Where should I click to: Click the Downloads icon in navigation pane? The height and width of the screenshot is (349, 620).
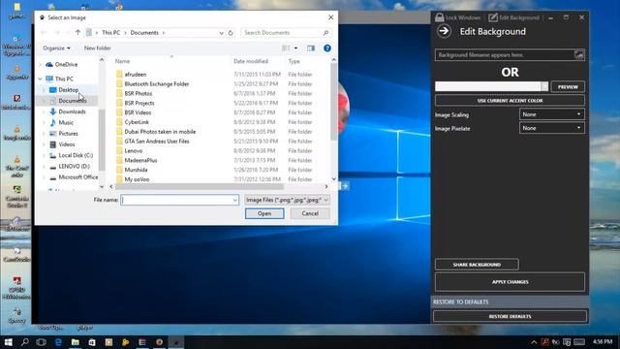pos(53,112)
